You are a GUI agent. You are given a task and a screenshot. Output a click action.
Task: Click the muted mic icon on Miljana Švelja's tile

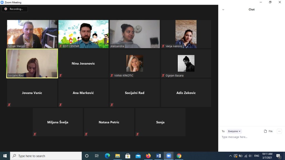[x=35, y=134]
